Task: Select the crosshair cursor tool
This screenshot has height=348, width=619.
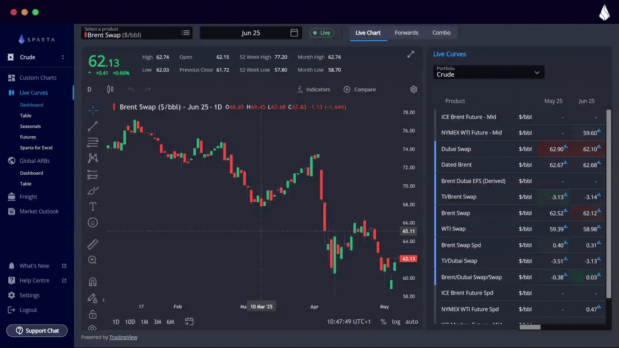Action: click(x=93, y=110)
